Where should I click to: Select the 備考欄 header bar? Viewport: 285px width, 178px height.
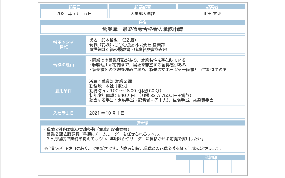pos(142,123)
